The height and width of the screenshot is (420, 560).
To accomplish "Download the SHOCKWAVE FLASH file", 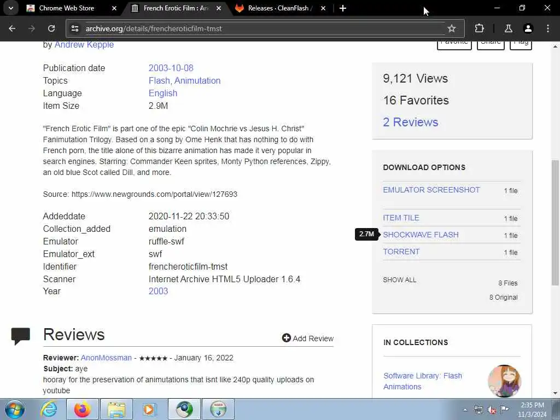I will (x=421, y=235).
